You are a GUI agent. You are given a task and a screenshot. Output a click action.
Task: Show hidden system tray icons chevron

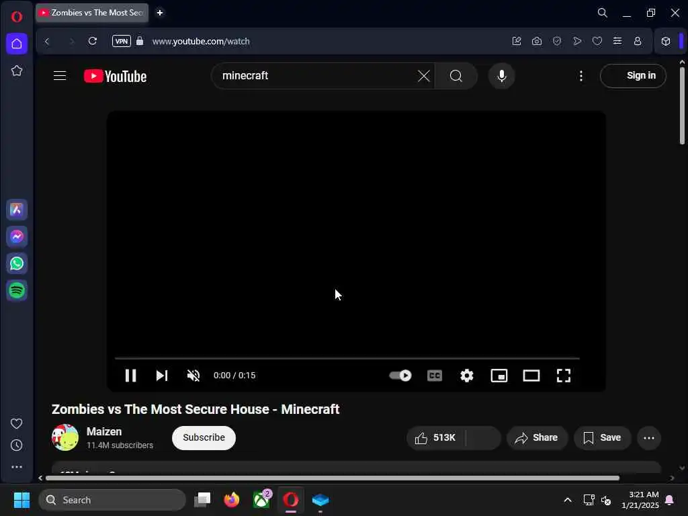[567, 500]
